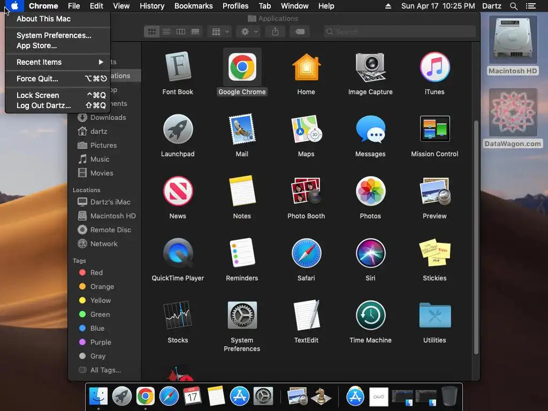
Task: Select the Launchpad app icon in Finder
Action: pos(178,129)
